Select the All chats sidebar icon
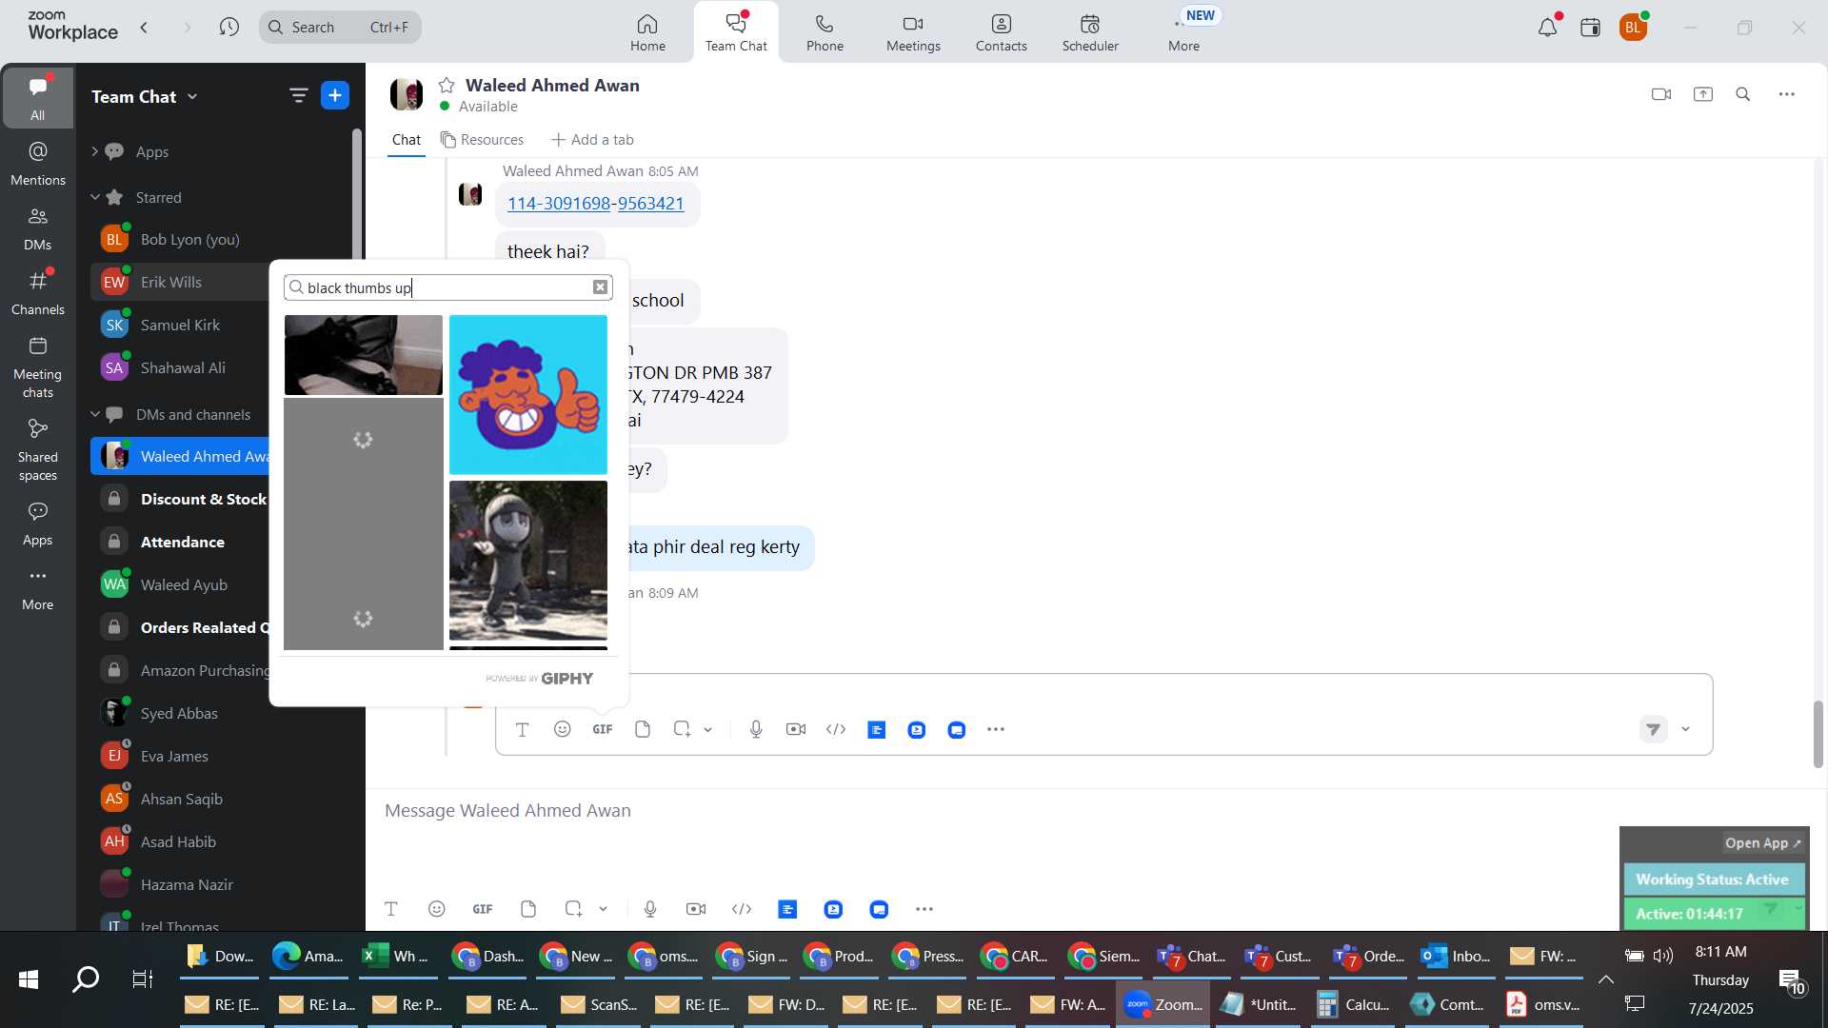The height and width of the screenshot is (1028, 1828). point(37,98)
